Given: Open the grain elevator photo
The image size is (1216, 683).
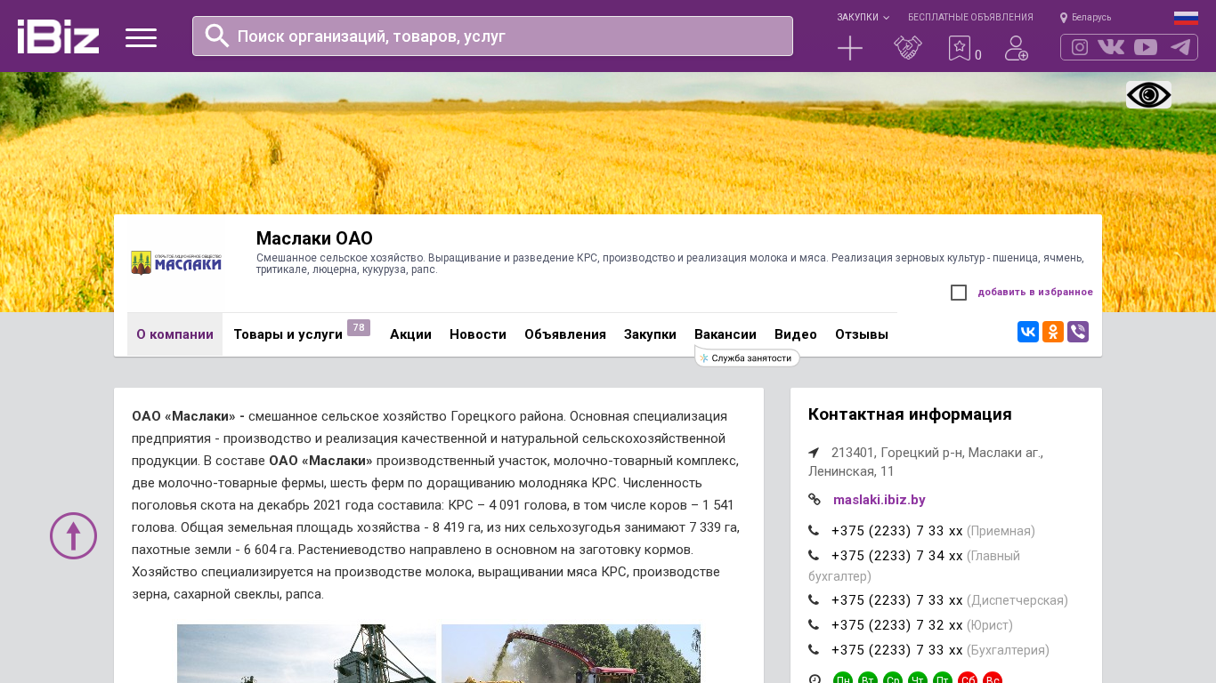Looking at the screenshot, I should pos(306,654).
